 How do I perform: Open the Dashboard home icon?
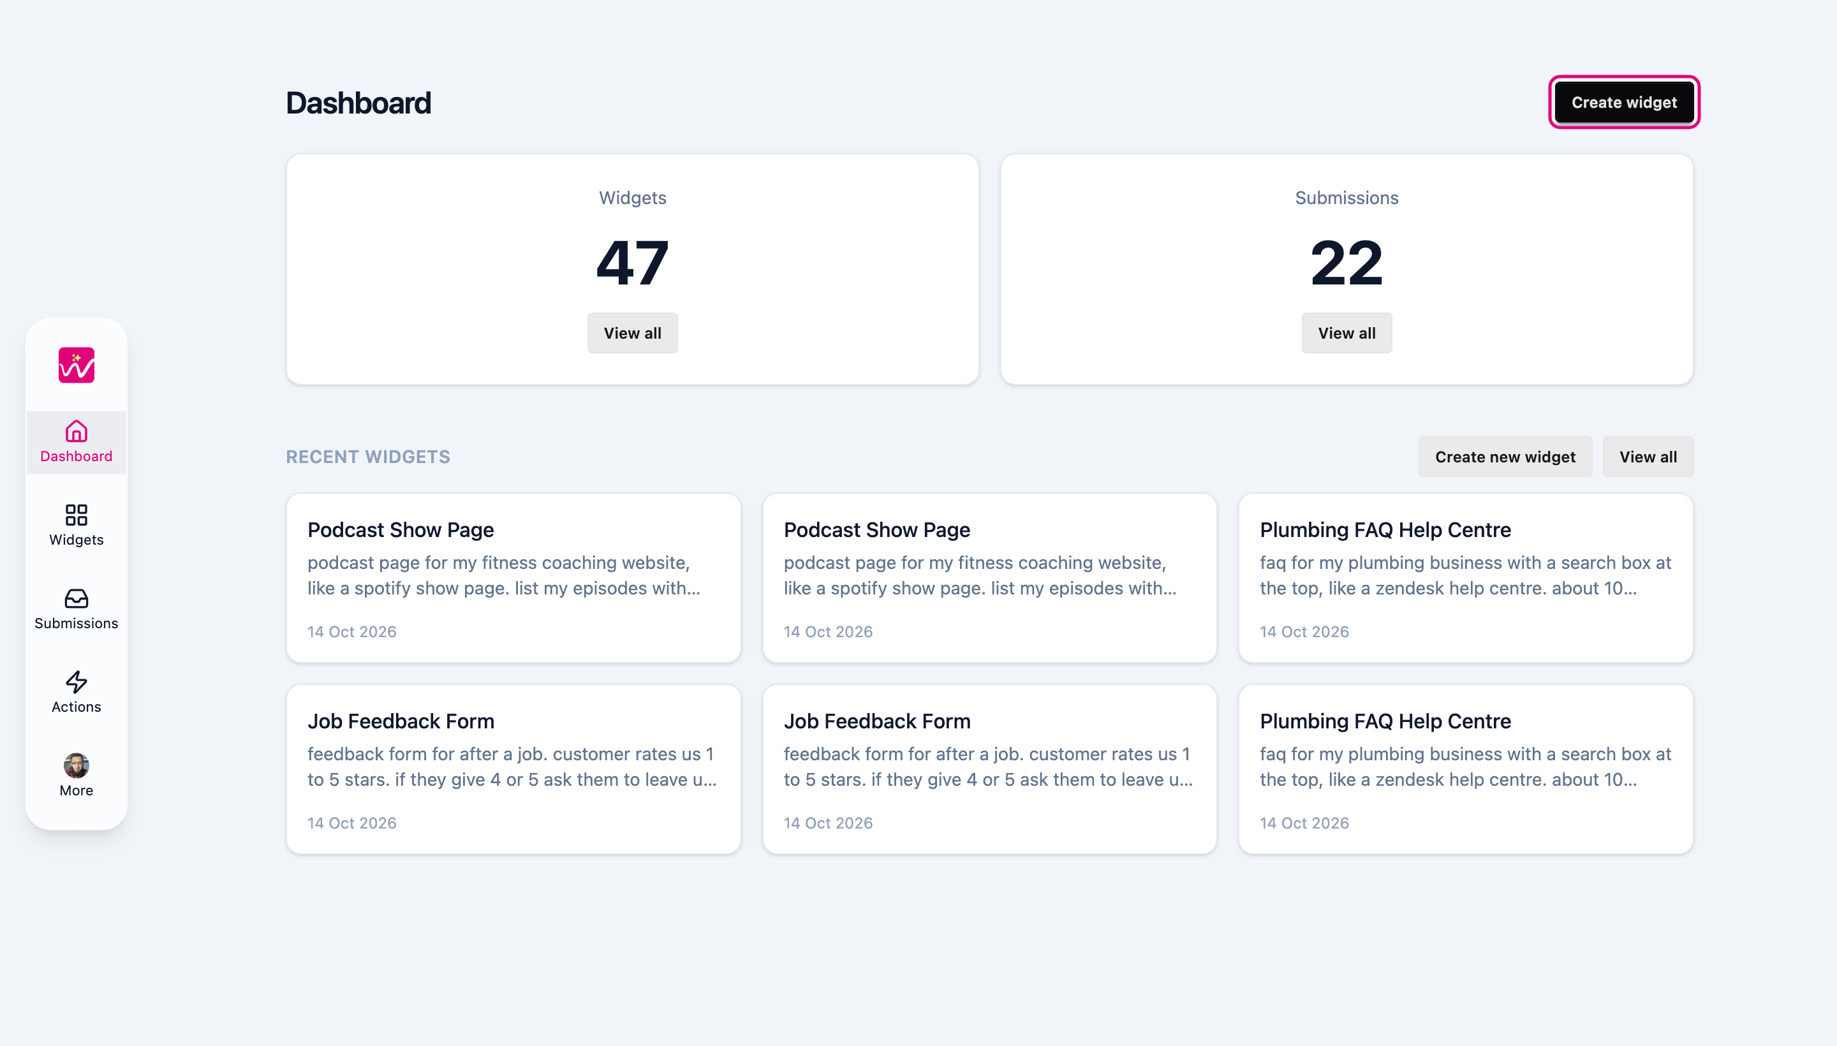click(x=76, y=431)
